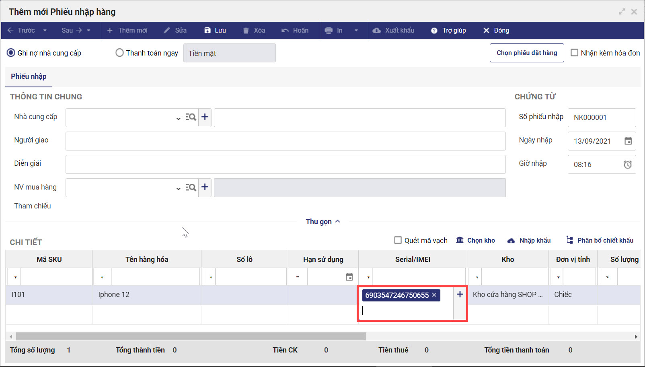Viewport: 645px width, 367px height.
Task: Remove serial tag 6903547246750655
Action: [434, 295]
